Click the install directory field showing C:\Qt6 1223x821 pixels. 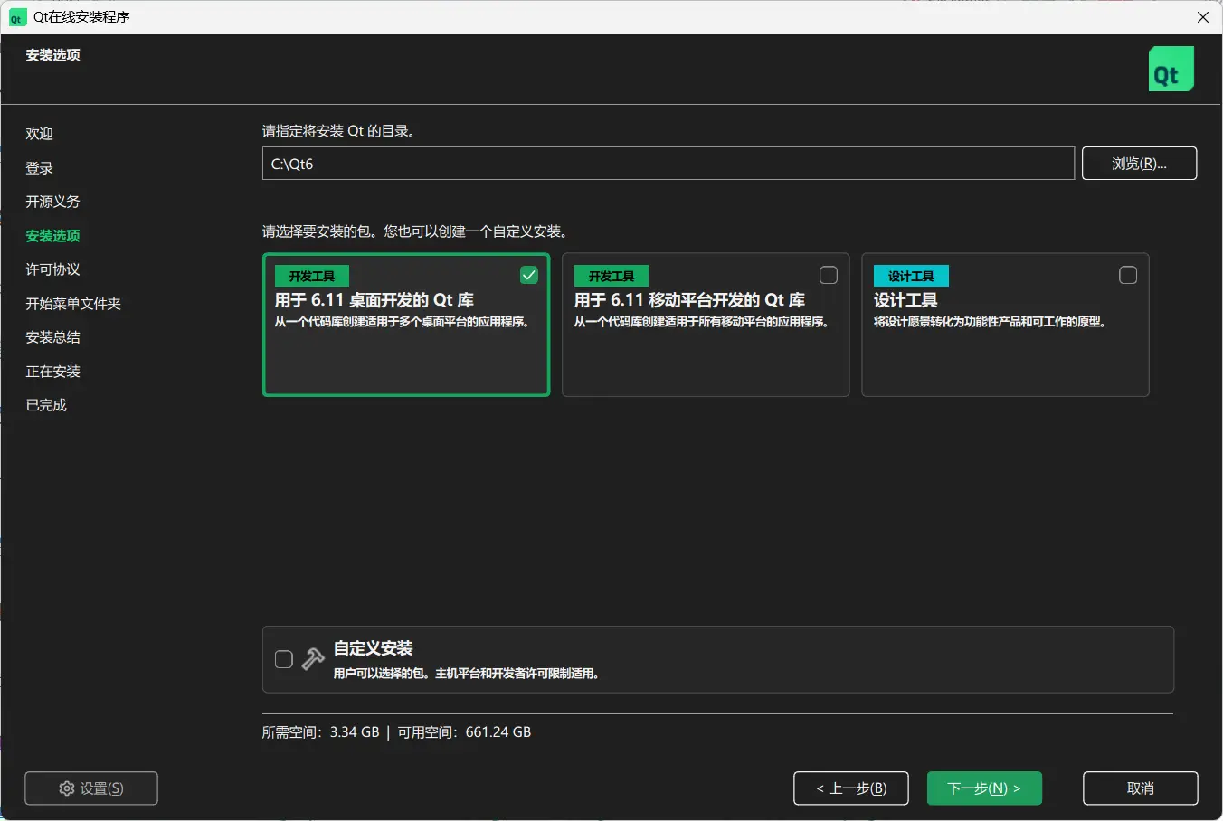click(x=668, y=164)
